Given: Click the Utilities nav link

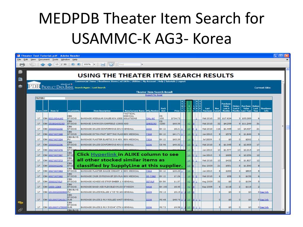Looking at the screenshot, I should pyautogui.click(x=136, y=82).
